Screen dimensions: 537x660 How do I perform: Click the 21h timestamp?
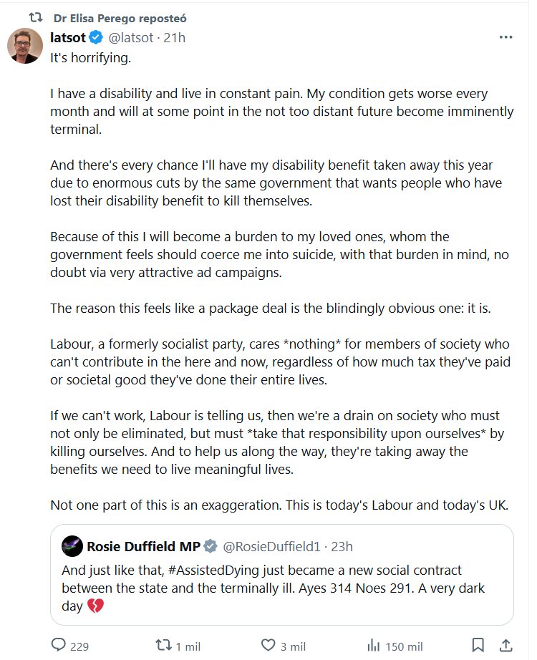pos(174,37)
